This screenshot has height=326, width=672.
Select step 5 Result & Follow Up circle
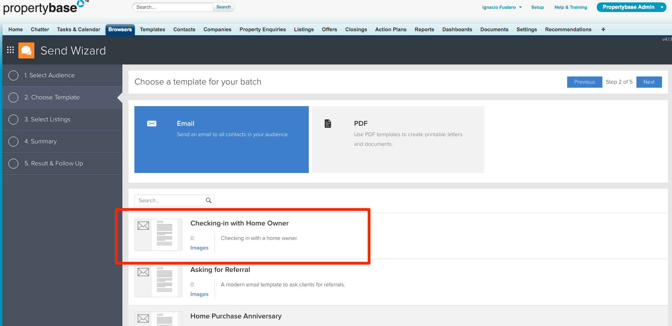pyautogui.click(x=13, y=163)
